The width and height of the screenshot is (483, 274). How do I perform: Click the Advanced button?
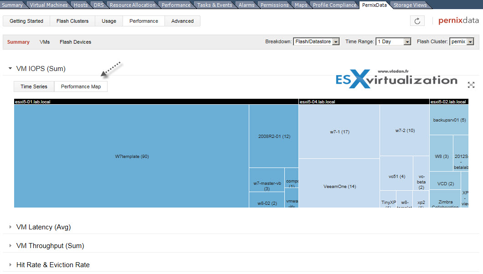tap(182, 21)
